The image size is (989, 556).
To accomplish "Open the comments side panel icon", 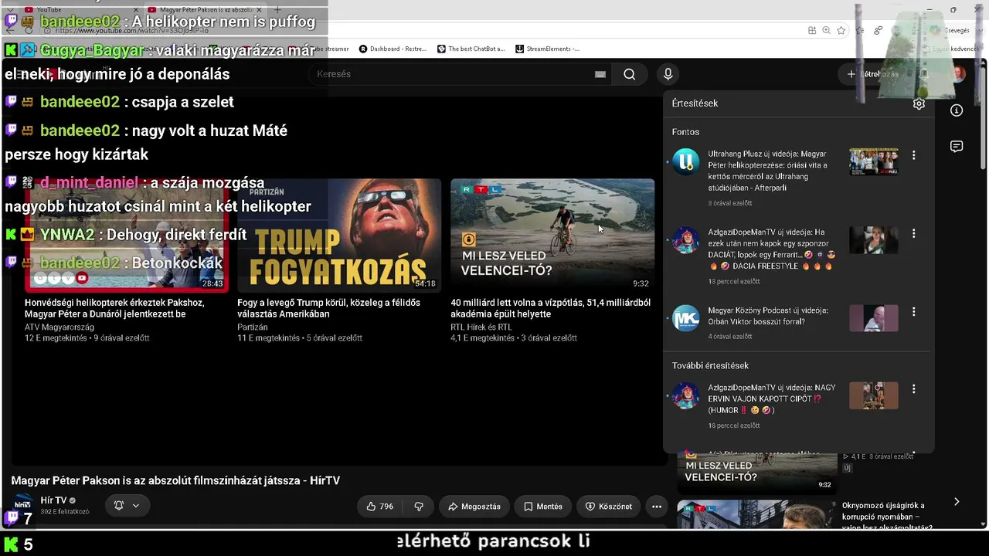I will 957,147.
